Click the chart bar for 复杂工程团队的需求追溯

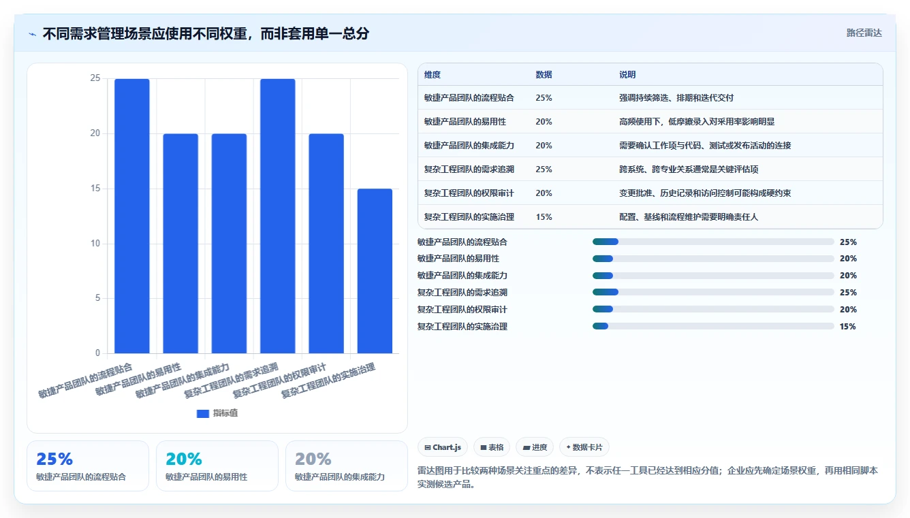coord(278,216)
